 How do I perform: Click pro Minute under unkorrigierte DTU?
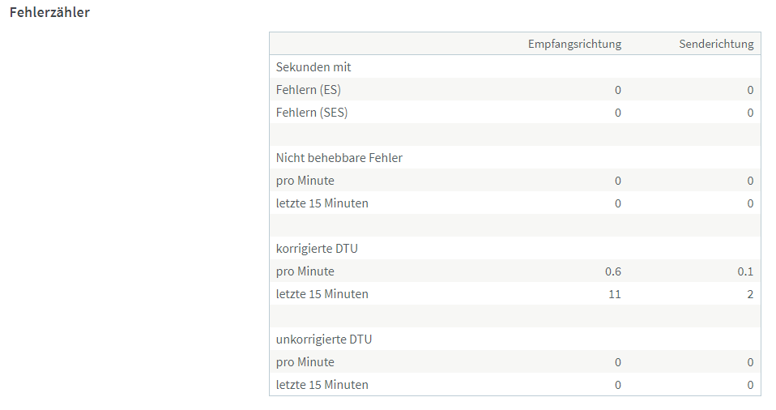pos(305,362)
